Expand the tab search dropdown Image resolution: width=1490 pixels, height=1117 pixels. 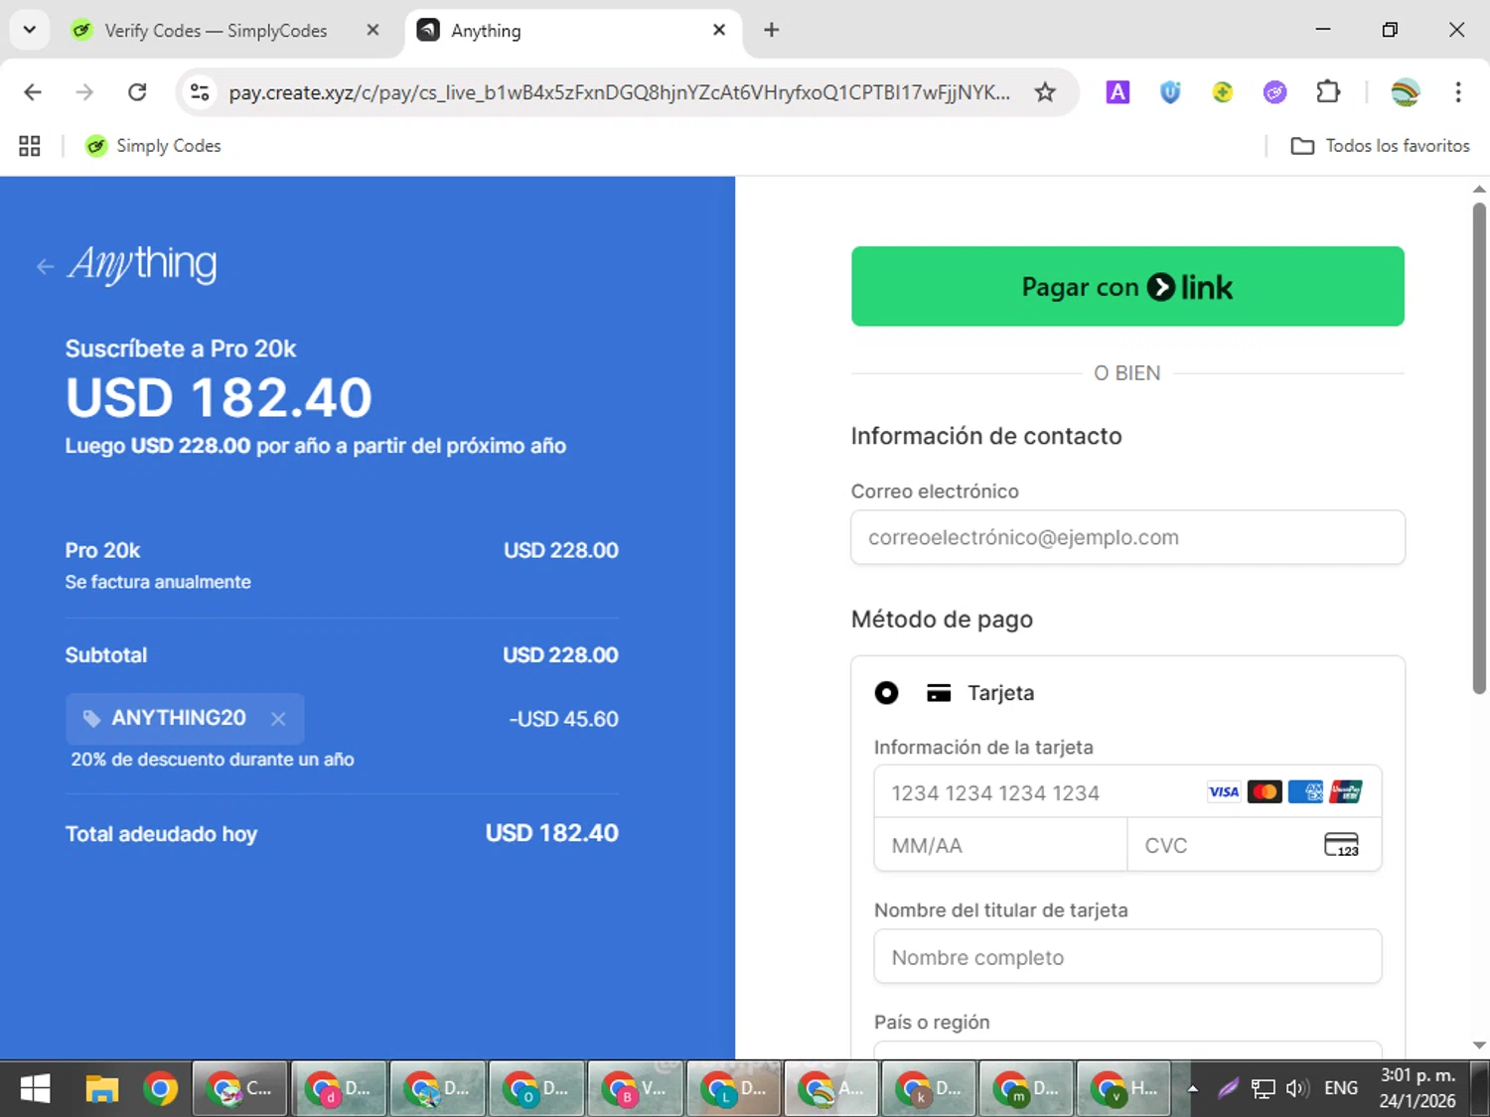pos(30,30)
